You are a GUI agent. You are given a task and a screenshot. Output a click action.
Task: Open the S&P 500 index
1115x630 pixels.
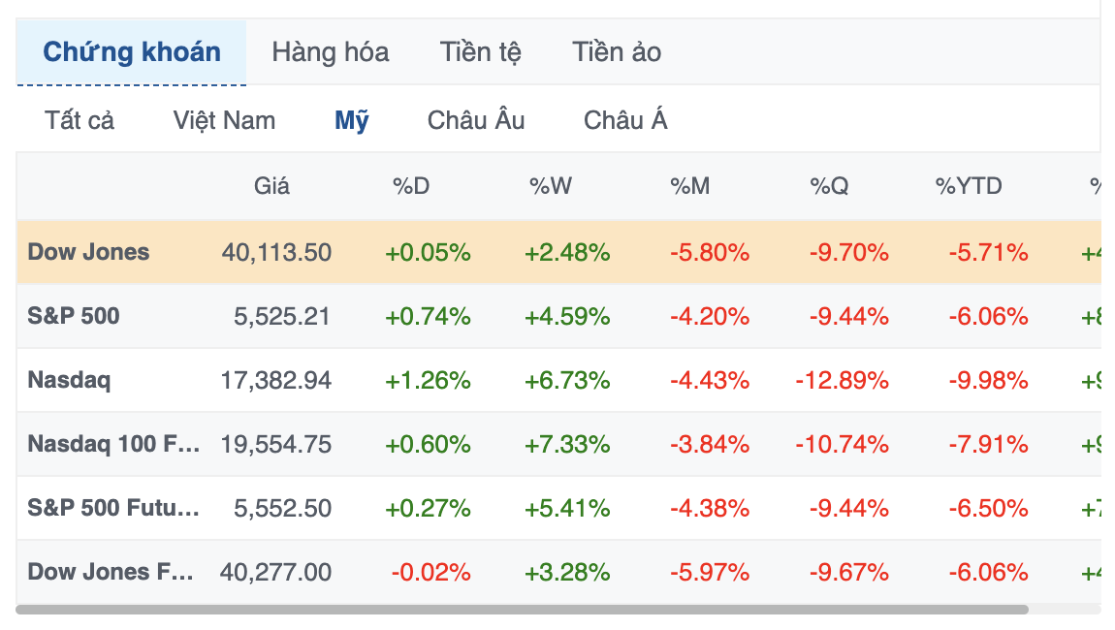(x=74, y=316)
